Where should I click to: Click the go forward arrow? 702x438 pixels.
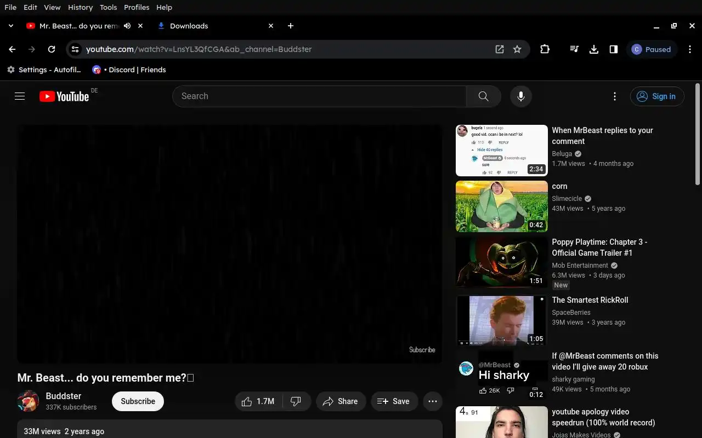pyautogui.click(x=32, y=49)
